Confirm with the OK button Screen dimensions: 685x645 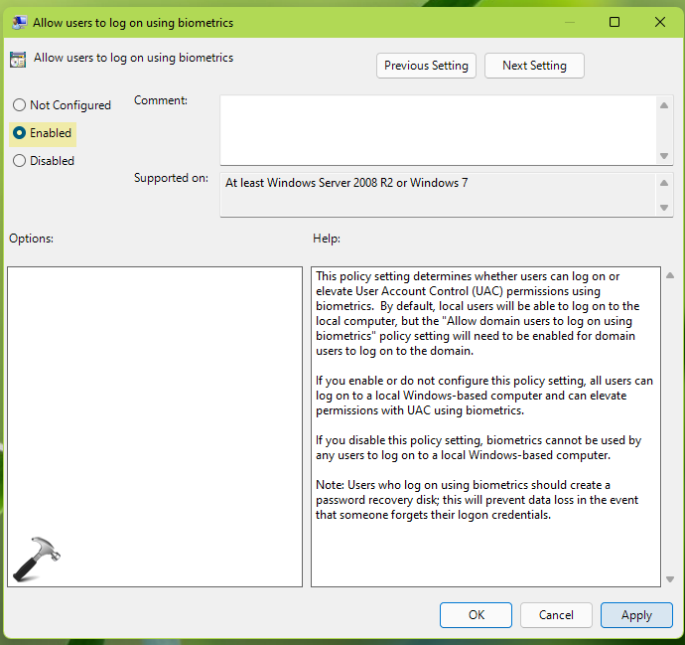[476, 615]
